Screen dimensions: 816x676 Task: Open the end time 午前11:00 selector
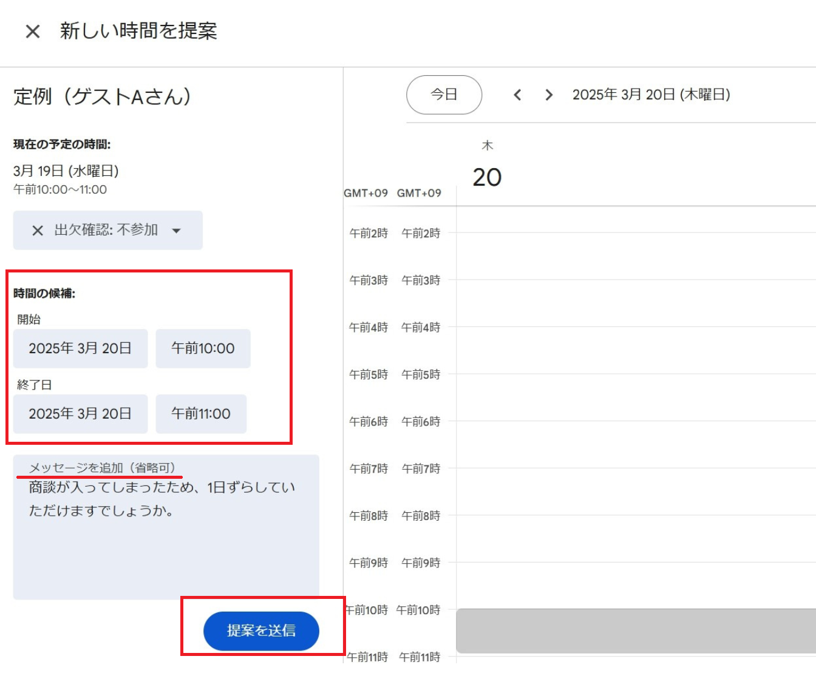pyautogui.click(x=201, y=414)
